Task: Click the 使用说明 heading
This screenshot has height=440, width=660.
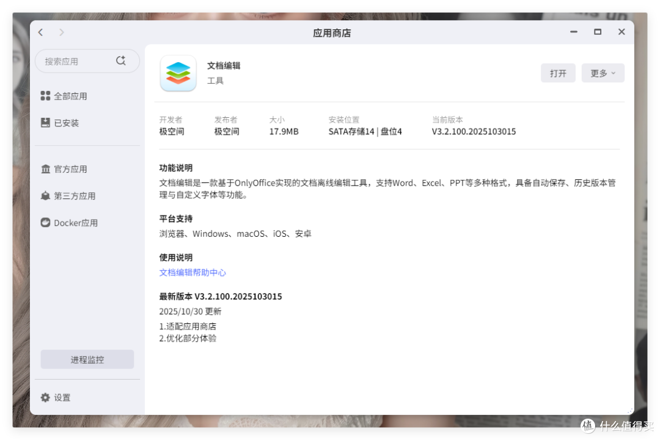Action: click(175, 258)
